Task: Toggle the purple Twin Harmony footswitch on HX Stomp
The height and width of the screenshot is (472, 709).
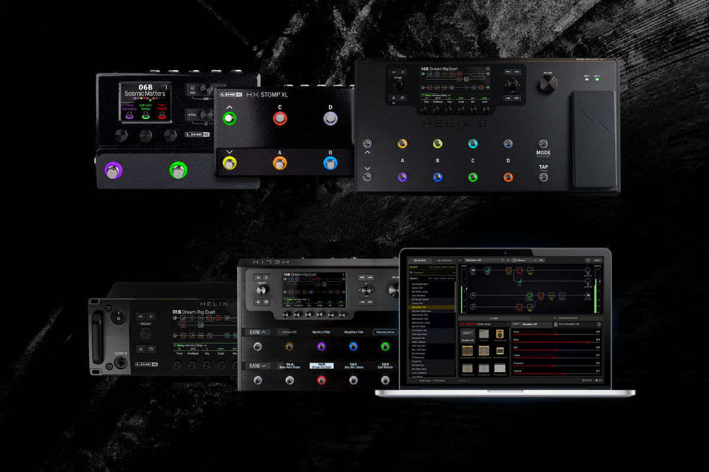Action: tap(113, 172)
